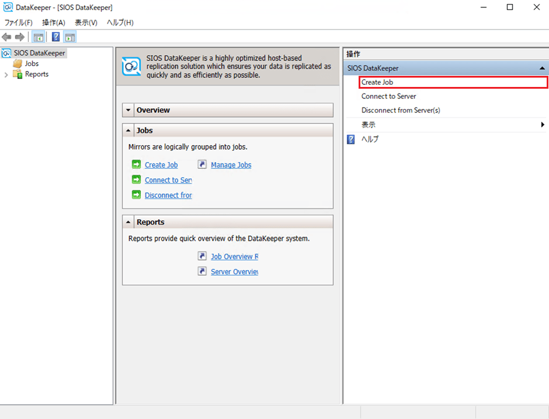The image size is (549, 419).
Task: Expand the Reports tree node
Action: click(6, 75)
